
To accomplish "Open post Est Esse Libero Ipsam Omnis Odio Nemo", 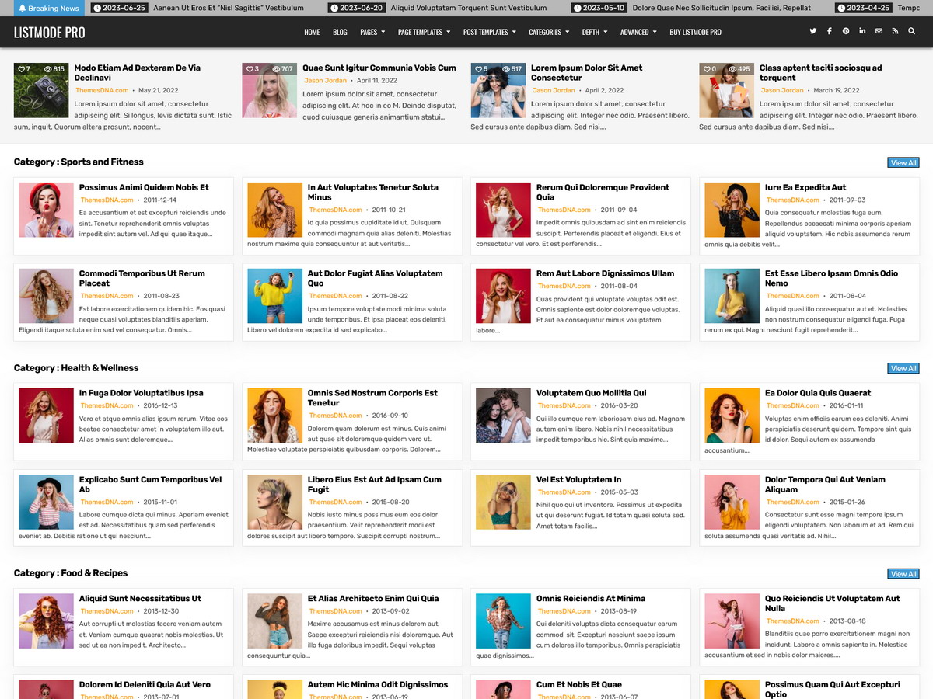I will (831, 279).
